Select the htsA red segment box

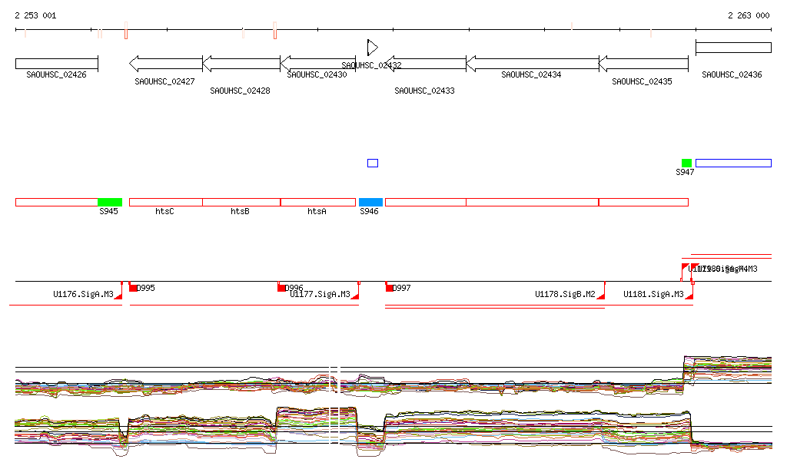(317, 202)
